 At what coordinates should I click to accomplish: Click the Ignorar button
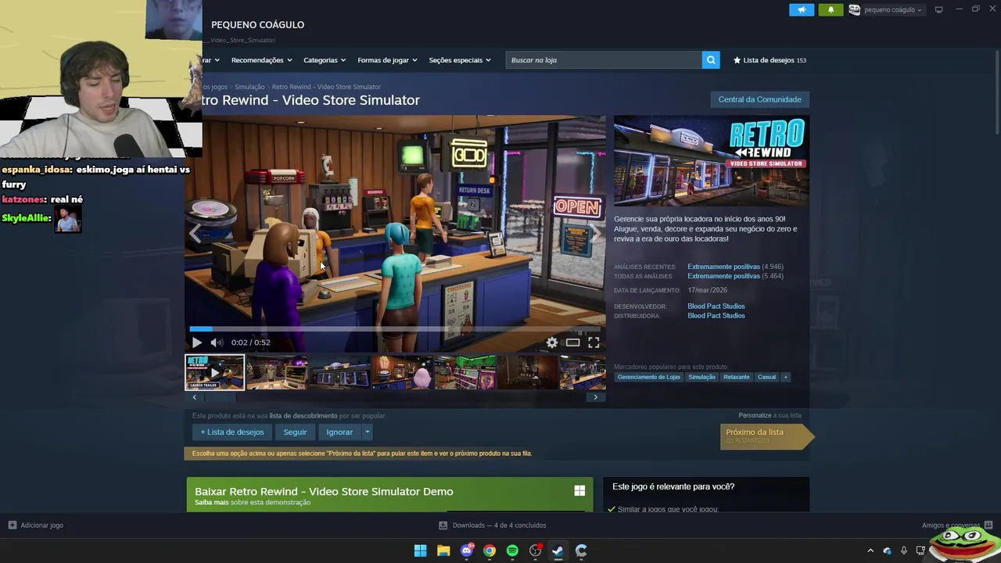click(339, 432)
